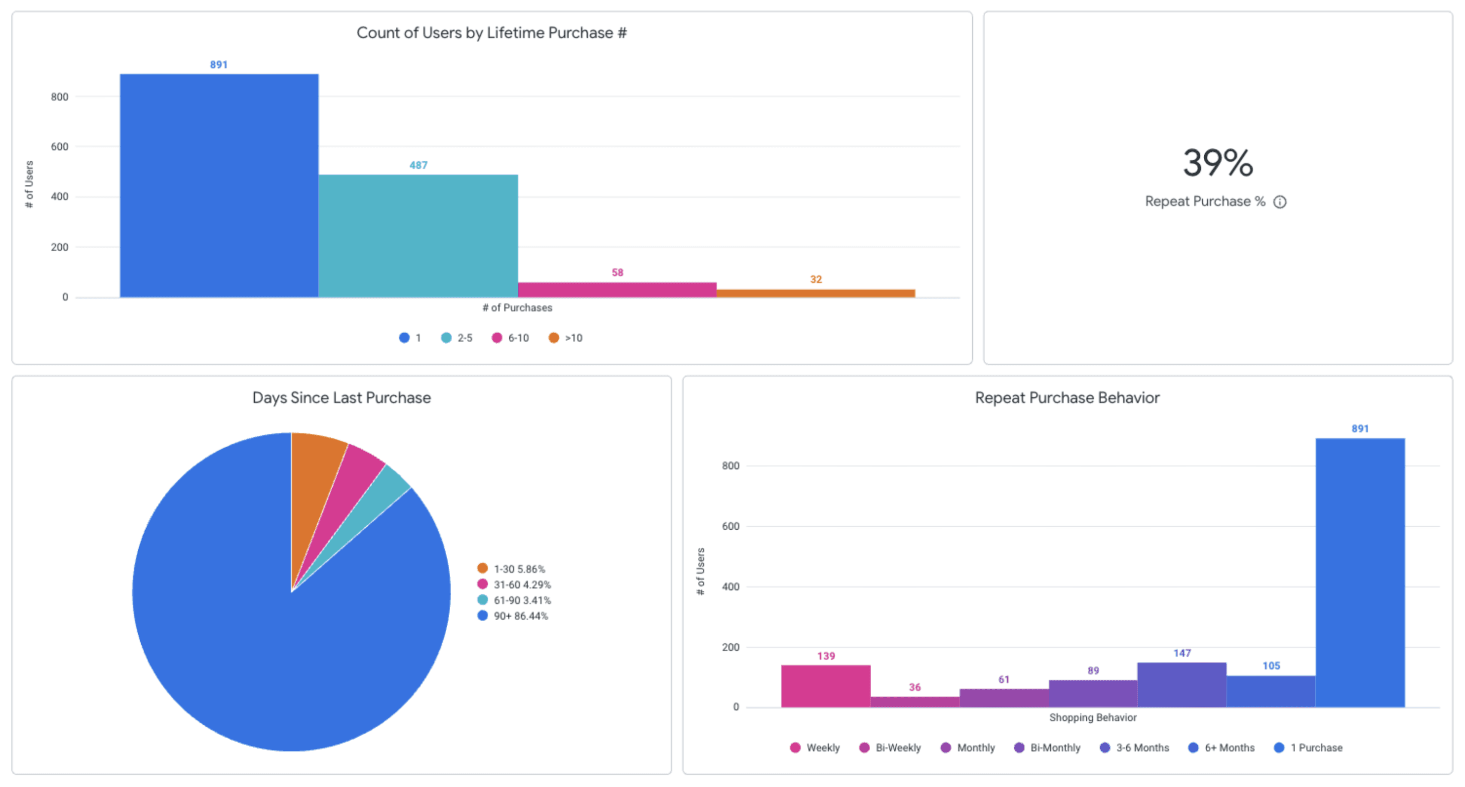Screen dimensions: 1465x787
Task: Click the '1 Purchase' legend dot
Action: pos(1279,748)
